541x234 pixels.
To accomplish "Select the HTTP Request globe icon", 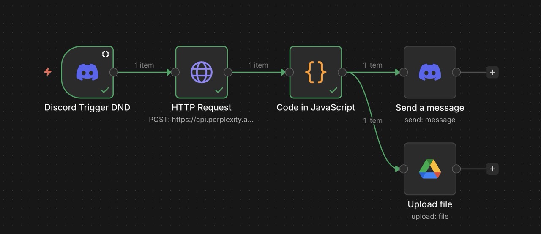I will (x=202, y=72).
